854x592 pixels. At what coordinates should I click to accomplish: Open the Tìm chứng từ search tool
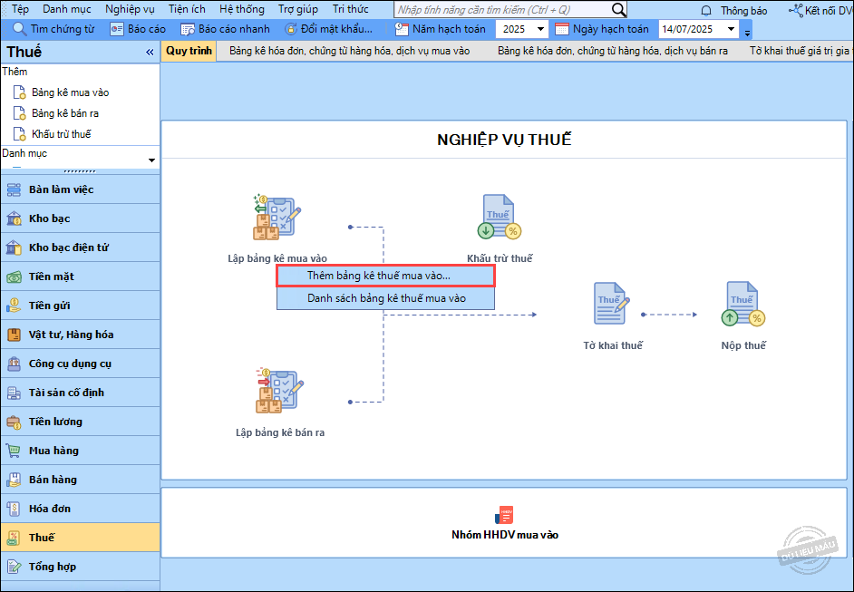coord(53,29)
